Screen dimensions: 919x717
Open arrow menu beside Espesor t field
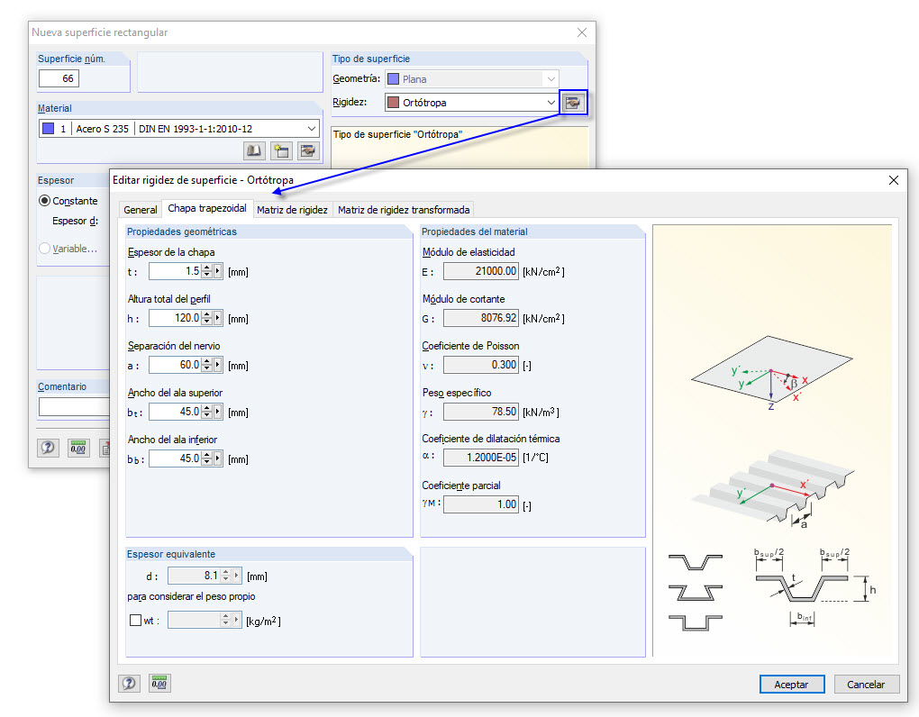218,270
